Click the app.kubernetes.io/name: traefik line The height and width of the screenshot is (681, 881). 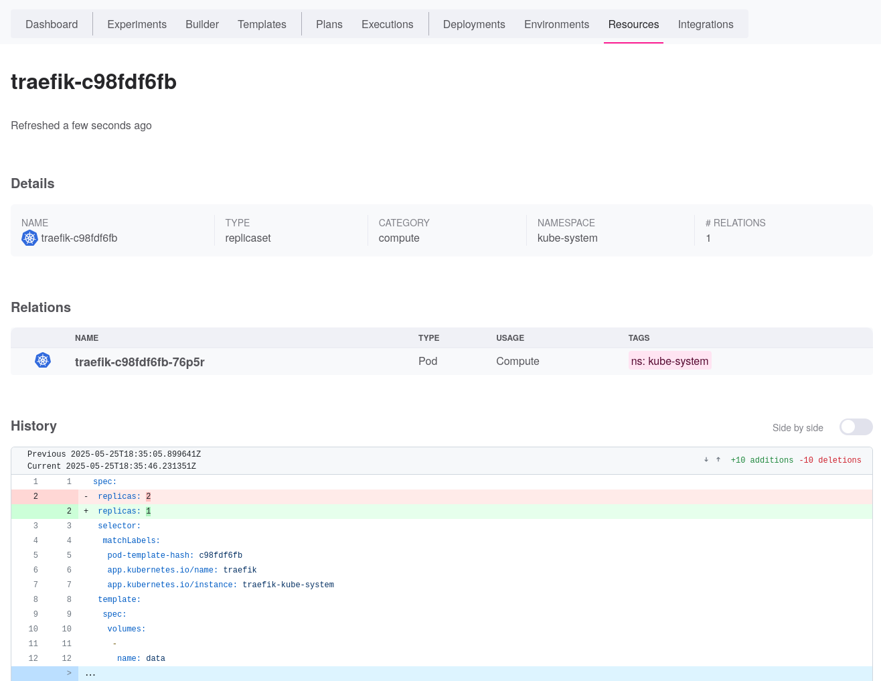pos(442,570)
